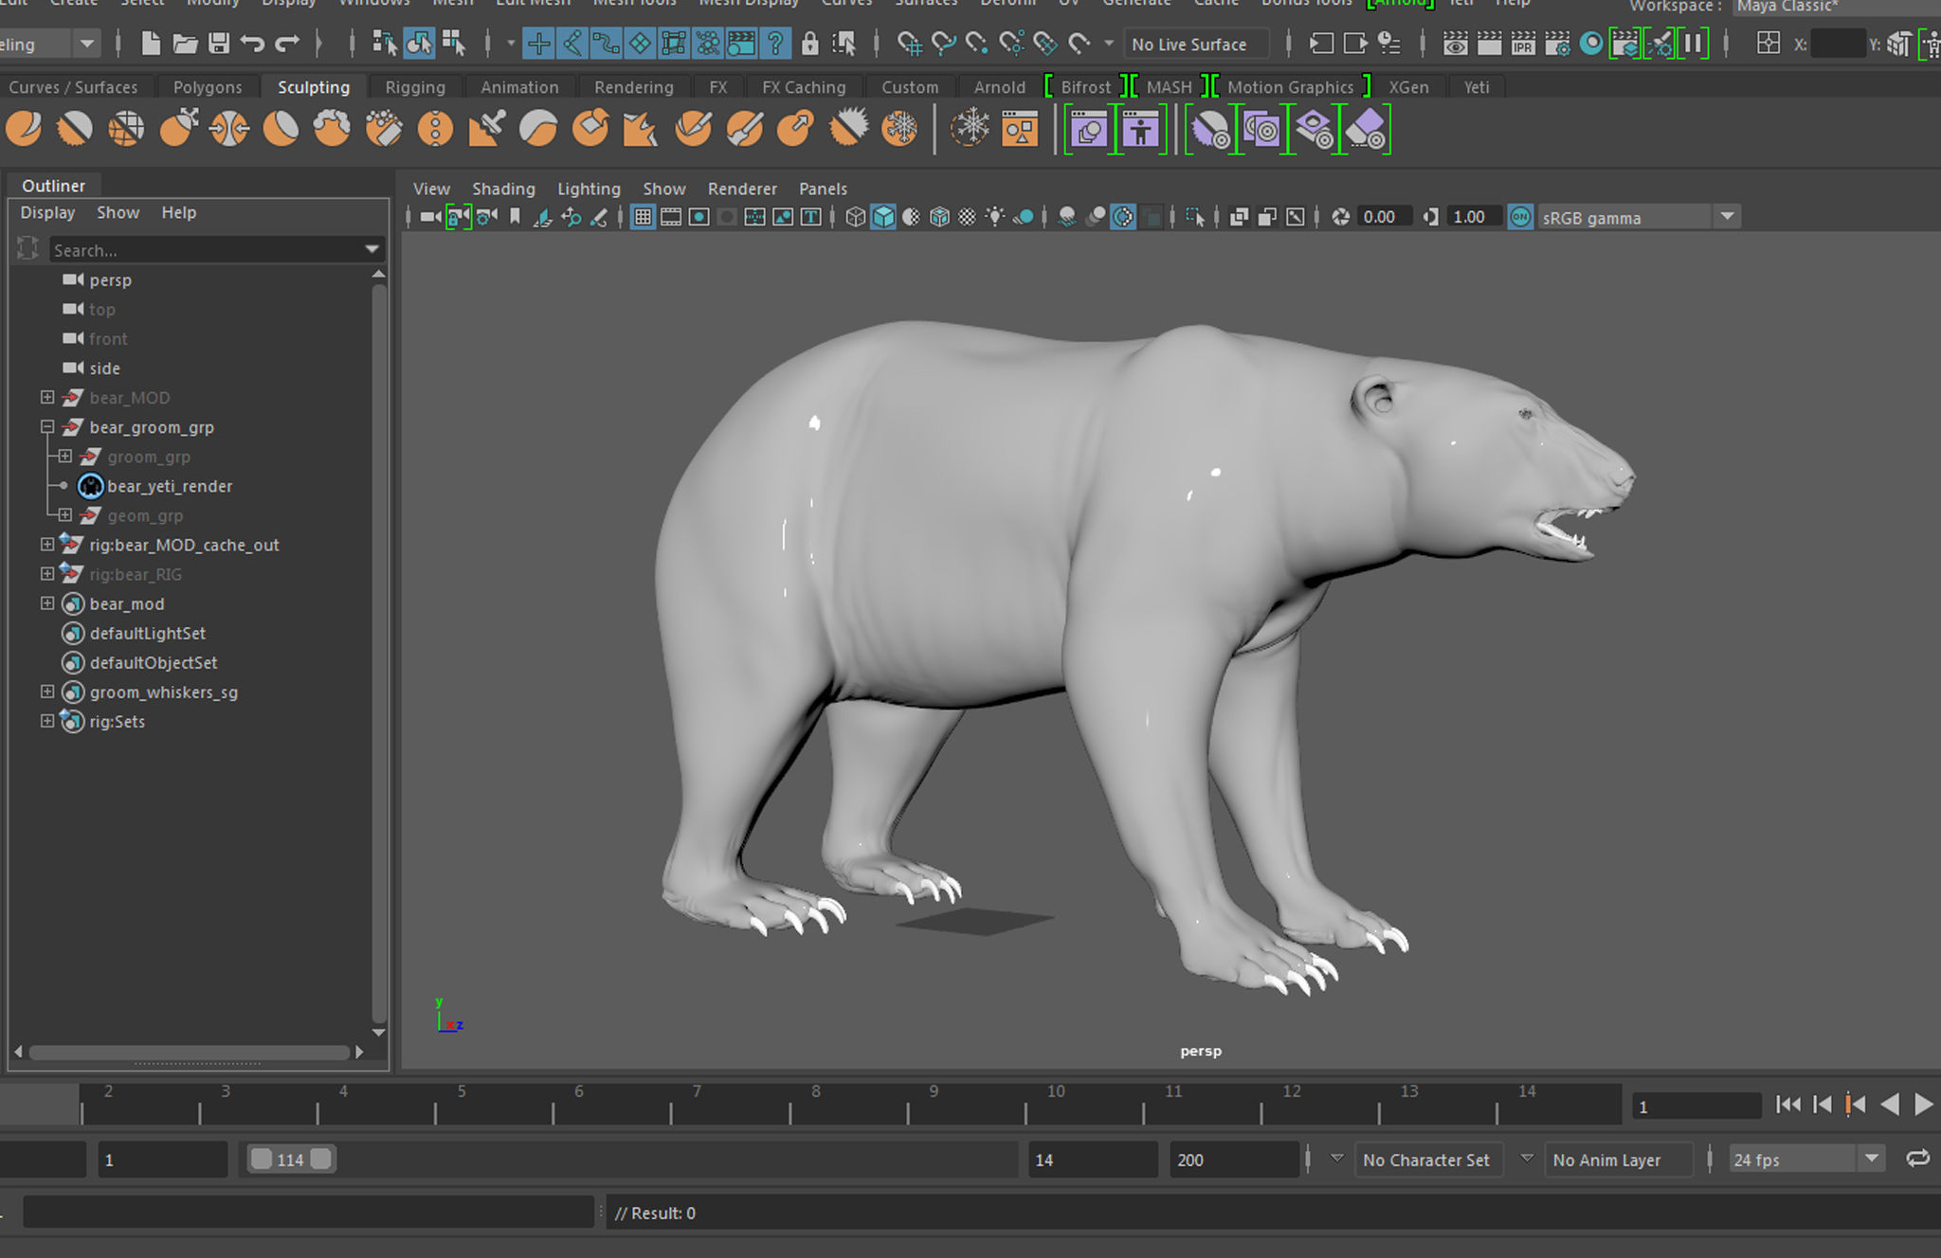The width and height of the screenshot is (1941, 1258).
Task: Open the Outliner Display menu
Action: (x=47, y=212)
